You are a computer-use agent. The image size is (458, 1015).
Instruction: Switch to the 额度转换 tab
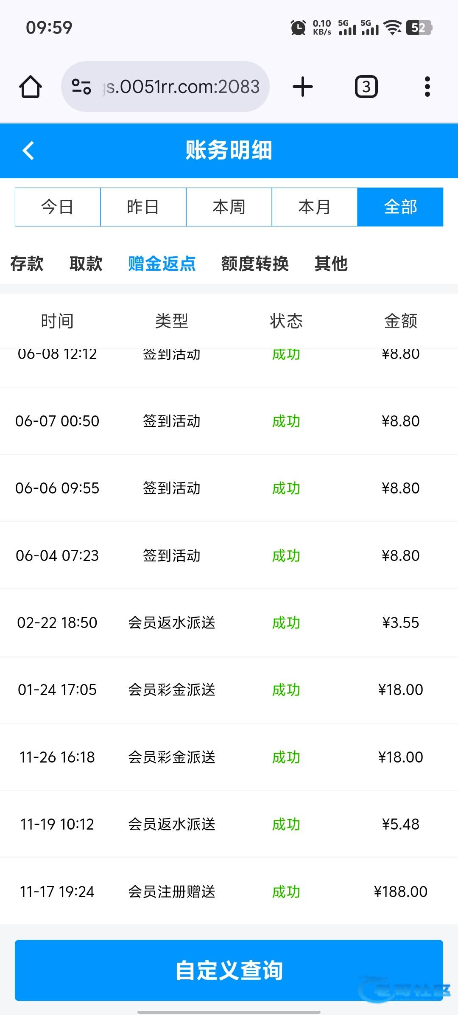point(255,264)
